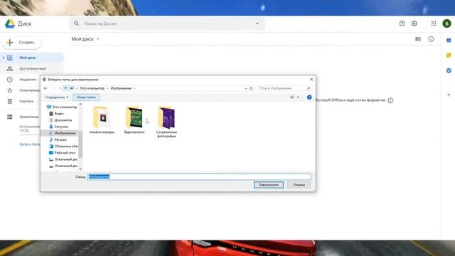455x256 pixels.
Task: Show Drive details info icon
Action: [431, 39]
